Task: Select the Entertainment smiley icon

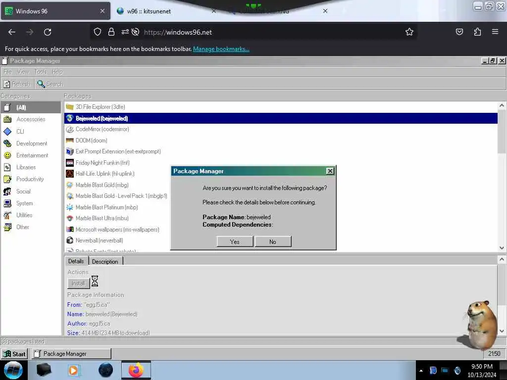Action: click(x=7, y=155)
